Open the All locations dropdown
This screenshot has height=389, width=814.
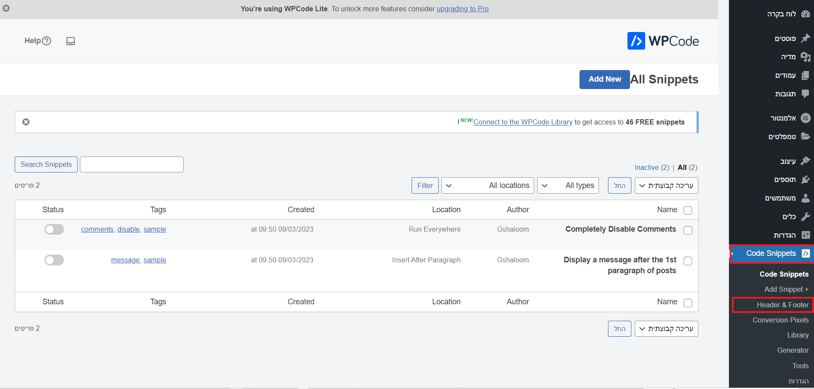click(x=488, y=185)
